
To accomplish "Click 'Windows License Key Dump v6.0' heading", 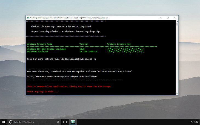I will (61, 27).
